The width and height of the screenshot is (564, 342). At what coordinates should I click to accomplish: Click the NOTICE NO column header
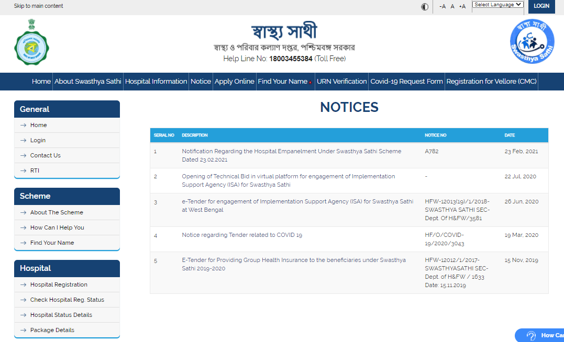pos(435,135)
